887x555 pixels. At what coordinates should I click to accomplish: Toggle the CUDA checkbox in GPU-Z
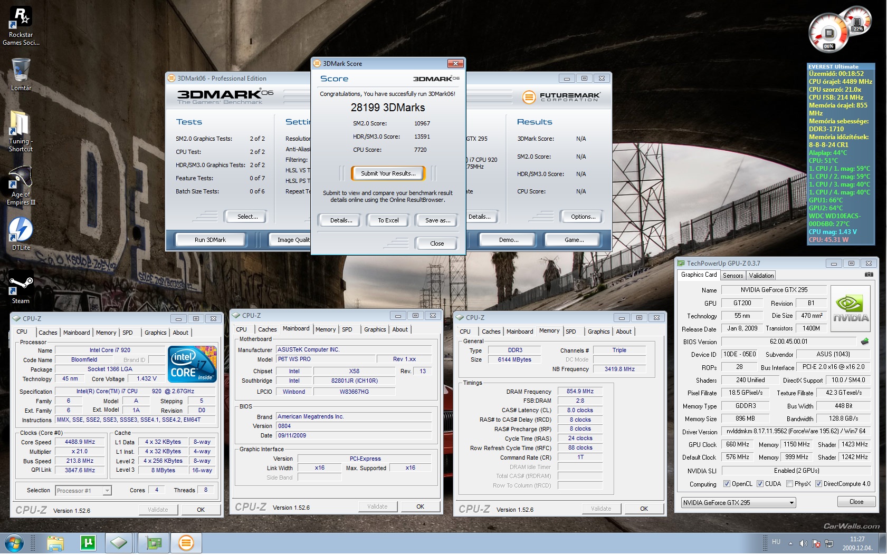tap(760, 484)
